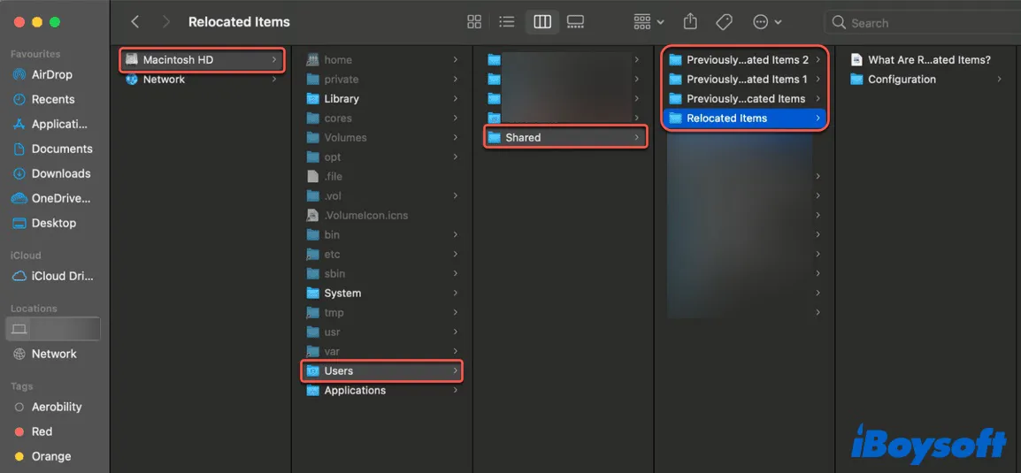This screenshot has height=473, width=1021.
Task: Open the Configuration folder
Action: tap(902, 80)
